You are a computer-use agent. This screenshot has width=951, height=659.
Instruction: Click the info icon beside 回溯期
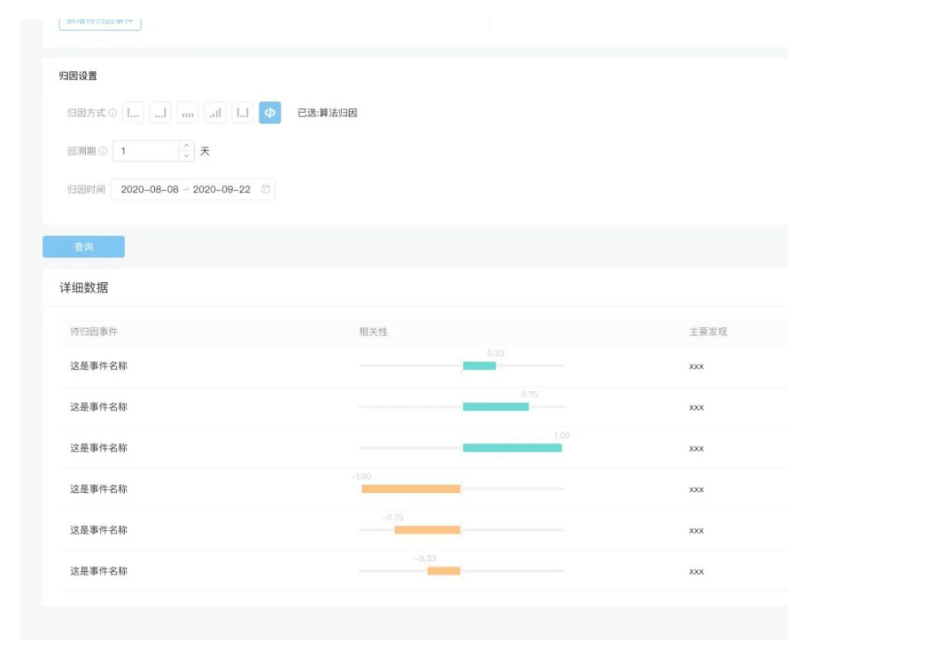coord(103,151)
